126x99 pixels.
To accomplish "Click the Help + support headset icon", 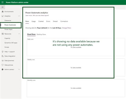I will (3, 52).
